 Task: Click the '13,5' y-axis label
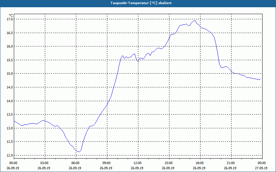coord(10,115)
